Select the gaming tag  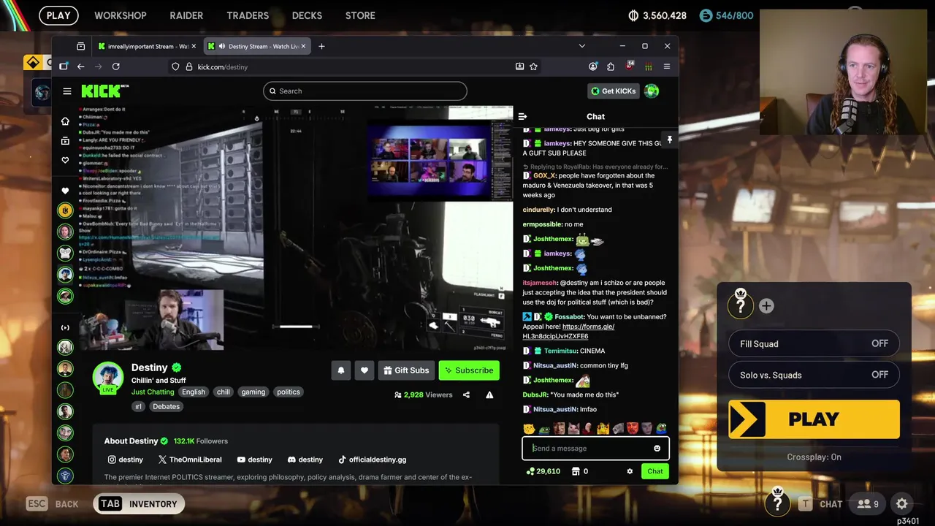click(x=253, y=392)
